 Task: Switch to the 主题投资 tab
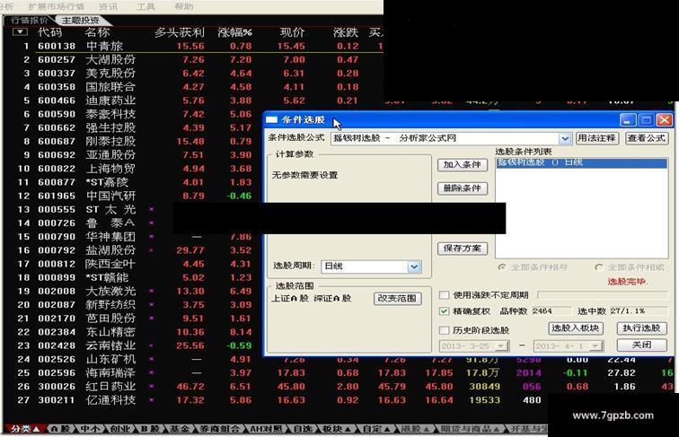81,21
